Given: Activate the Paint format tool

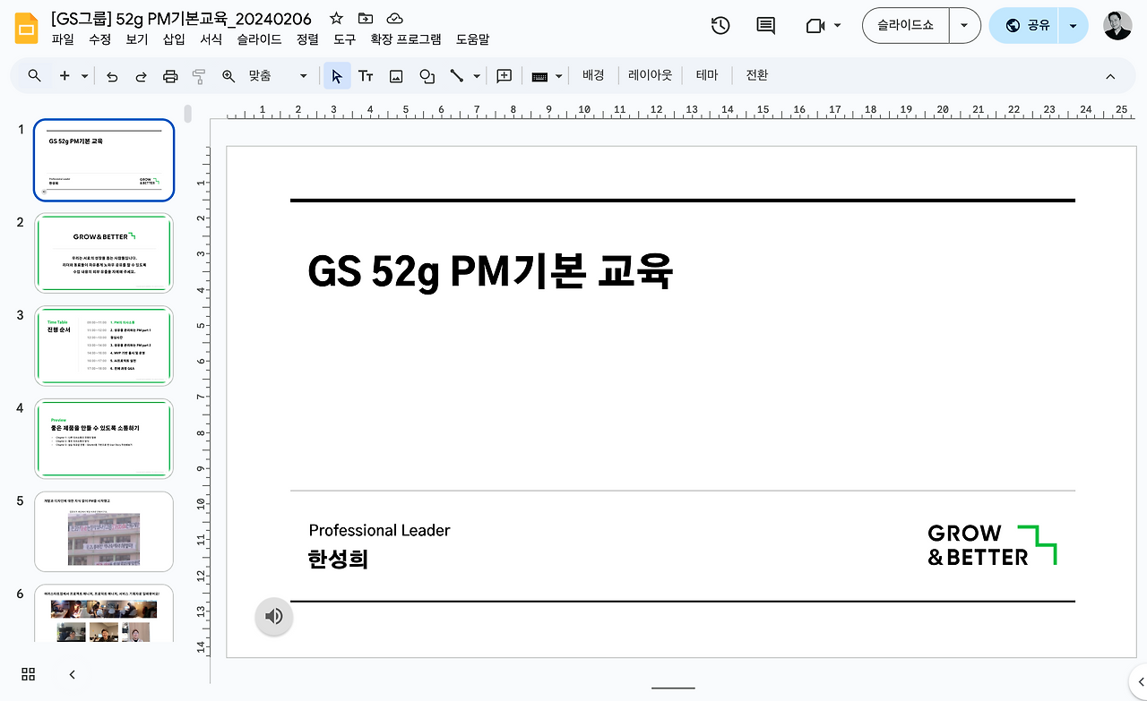Looking at the screenshot, I should [197, 75].
